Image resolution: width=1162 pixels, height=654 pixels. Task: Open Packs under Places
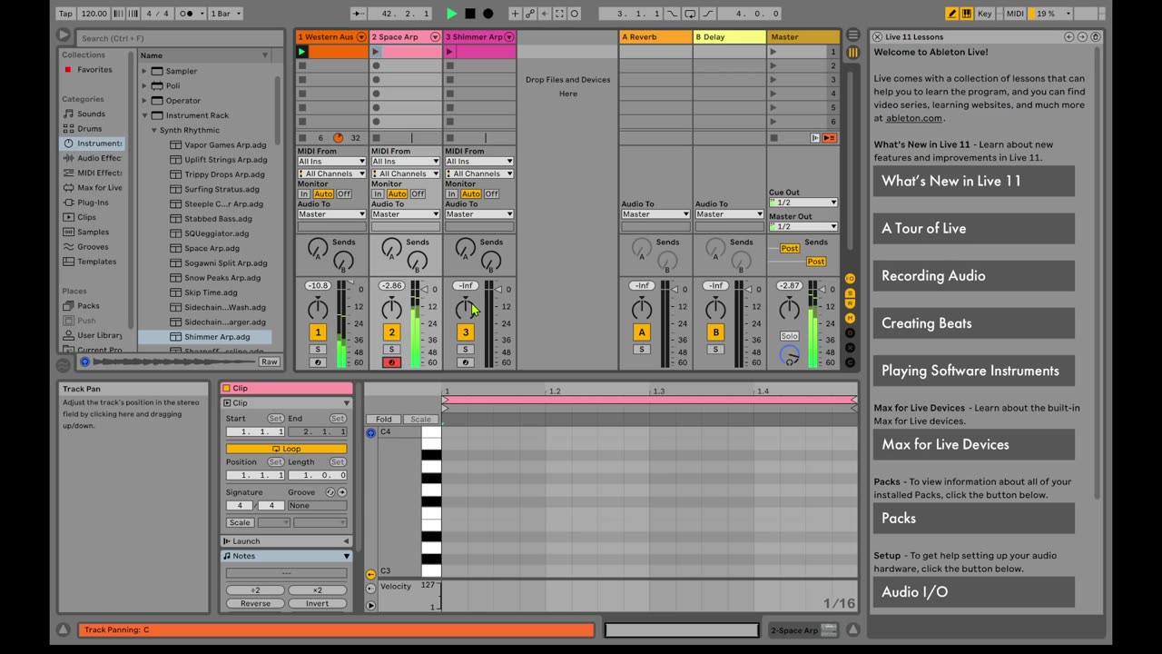pos(88,306)
